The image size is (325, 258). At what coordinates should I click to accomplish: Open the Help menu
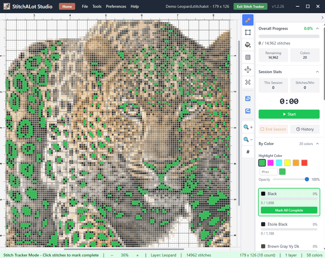point(135,7)
